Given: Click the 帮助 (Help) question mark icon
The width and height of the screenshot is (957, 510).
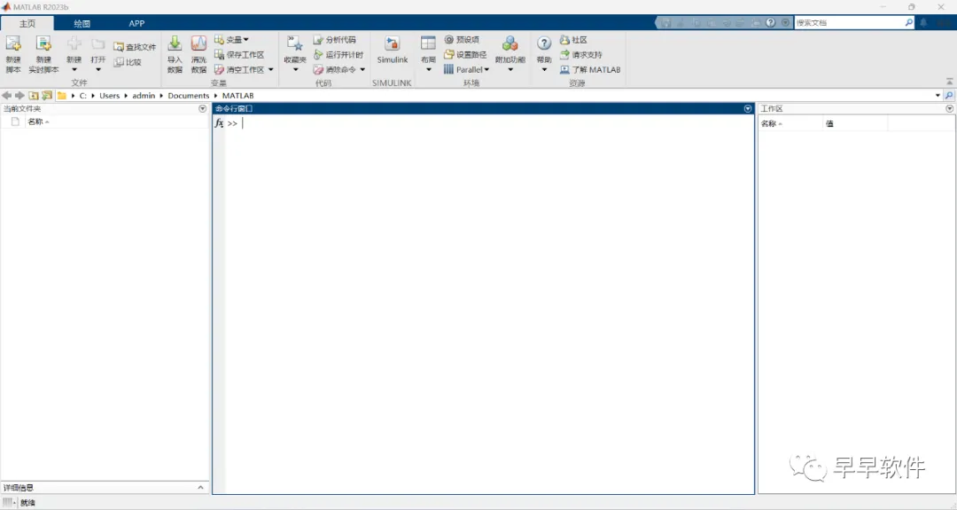Looking at the screenshot, I should pyautogui.click(x=544, y=43).
